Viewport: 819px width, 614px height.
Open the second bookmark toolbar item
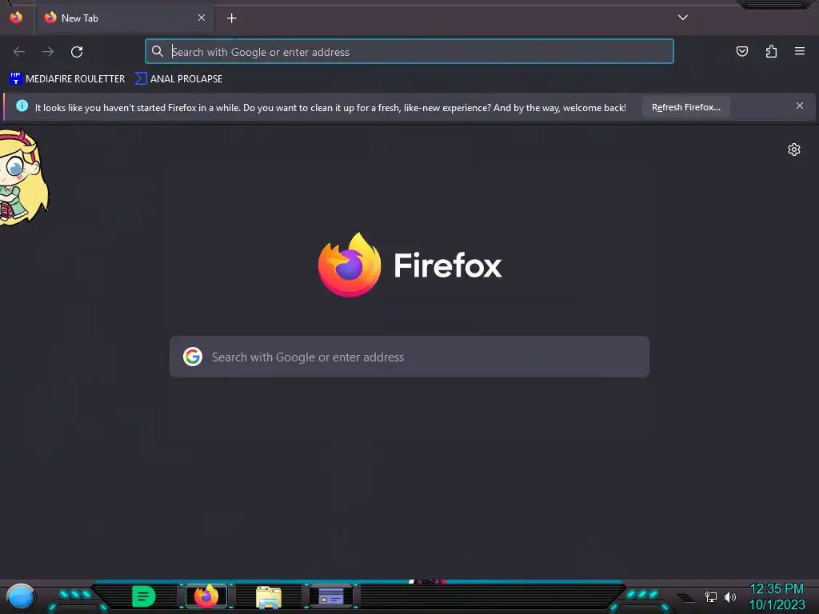pos(178,79)
